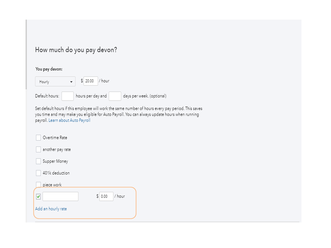Click the vertical scrollbar on the left edge

coord(26,55)
